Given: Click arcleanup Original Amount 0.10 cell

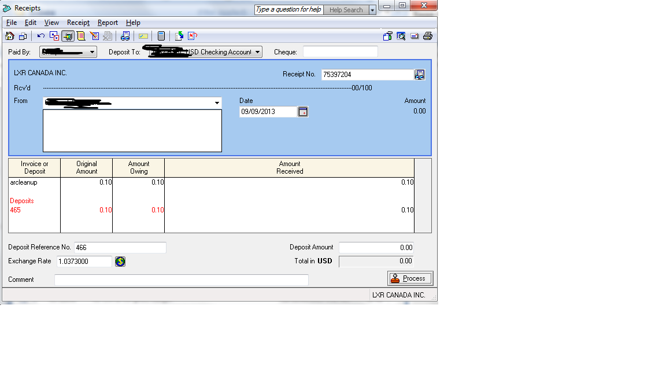Looking at the screenshot, I should coord(106,182).
